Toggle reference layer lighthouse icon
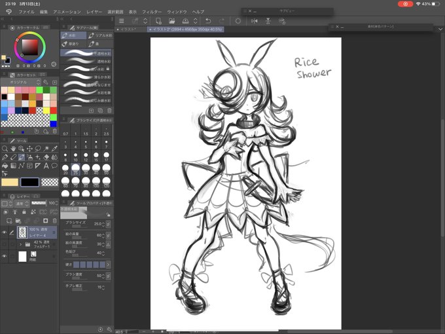This screenshot has width=445, height=334. tap(15, 212)
